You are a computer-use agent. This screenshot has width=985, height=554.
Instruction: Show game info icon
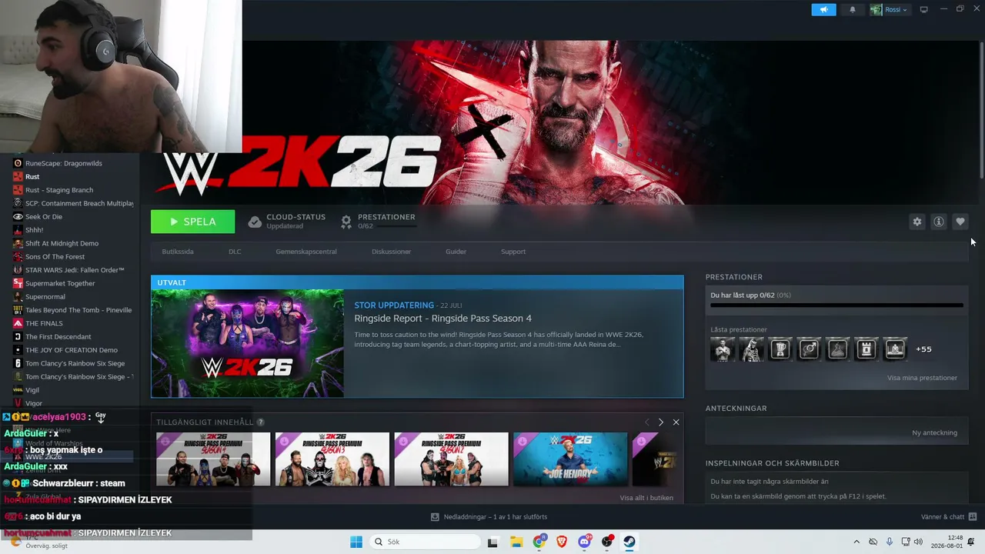[x=938, y=222]
